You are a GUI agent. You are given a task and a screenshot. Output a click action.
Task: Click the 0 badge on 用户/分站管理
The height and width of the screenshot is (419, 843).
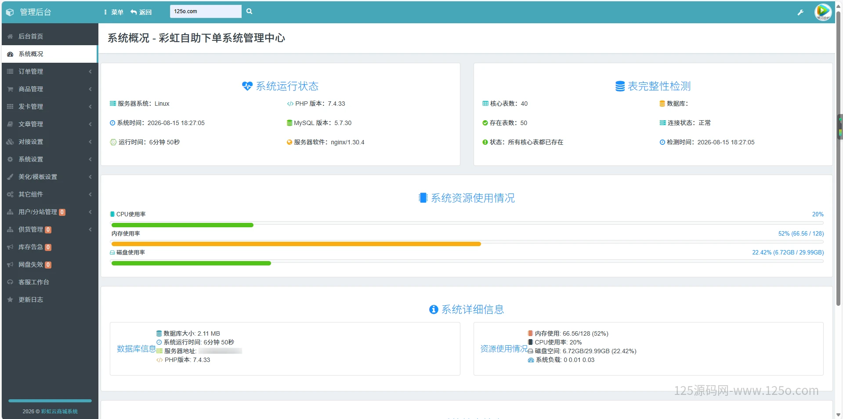[62, 212]
